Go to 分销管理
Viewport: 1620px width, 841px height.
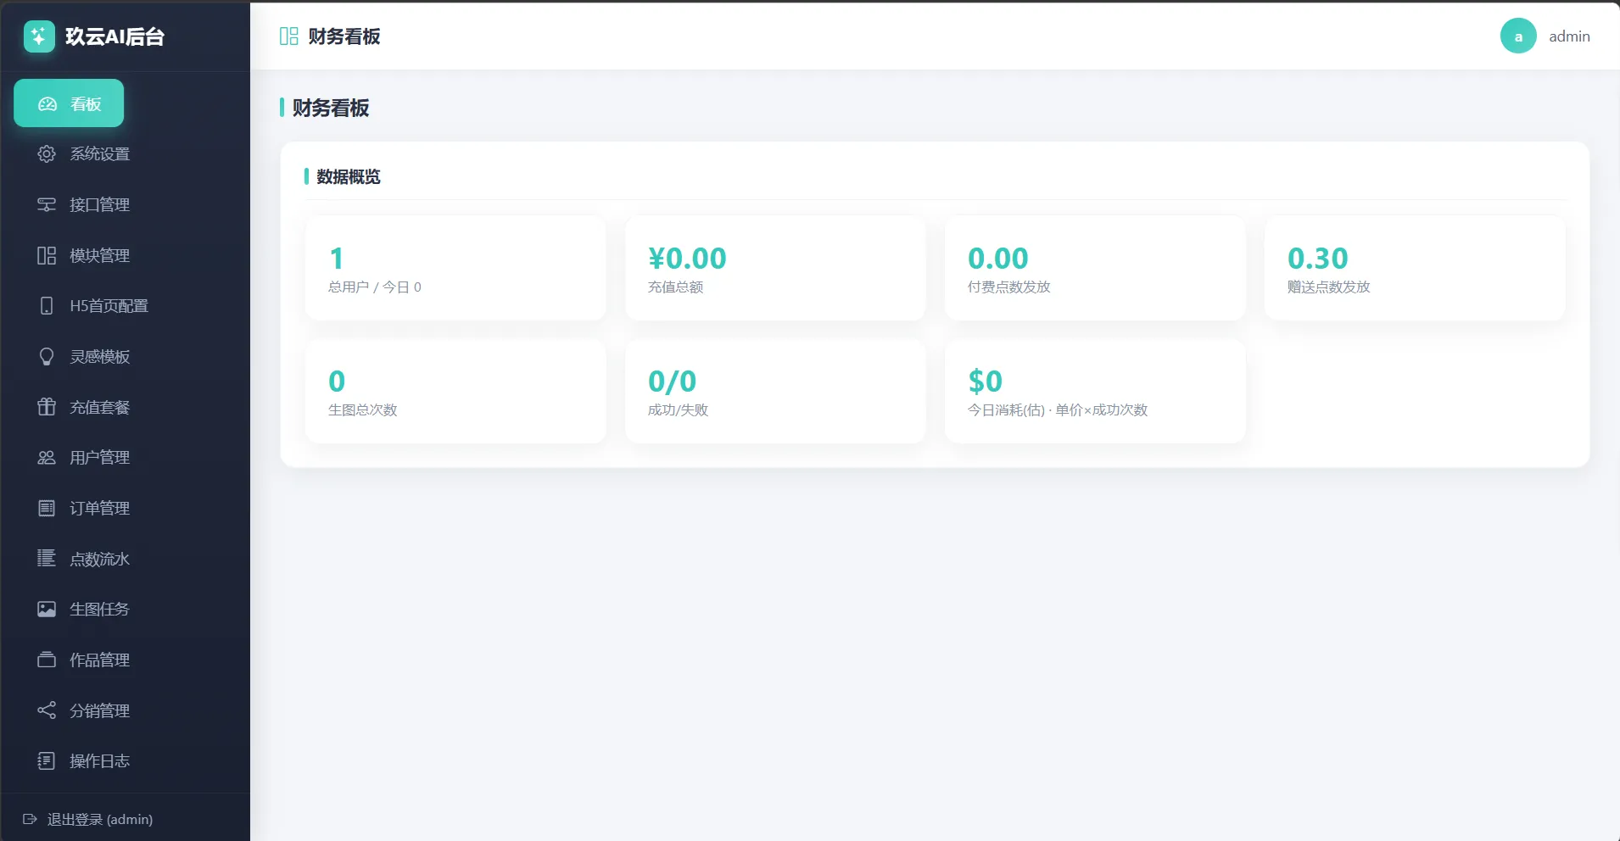click(99, 710)
